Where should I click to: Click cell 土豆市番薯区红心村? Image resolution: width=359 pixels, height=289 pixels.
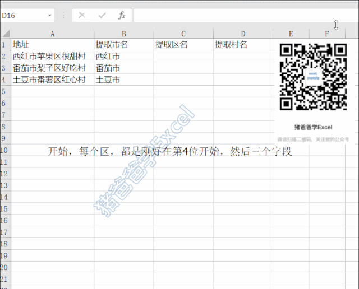click(x=52, y=80)
